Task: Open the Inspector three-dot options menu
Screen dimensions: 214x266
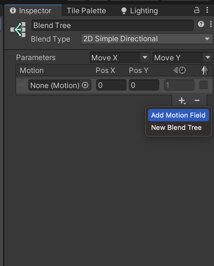Action: 207,10
